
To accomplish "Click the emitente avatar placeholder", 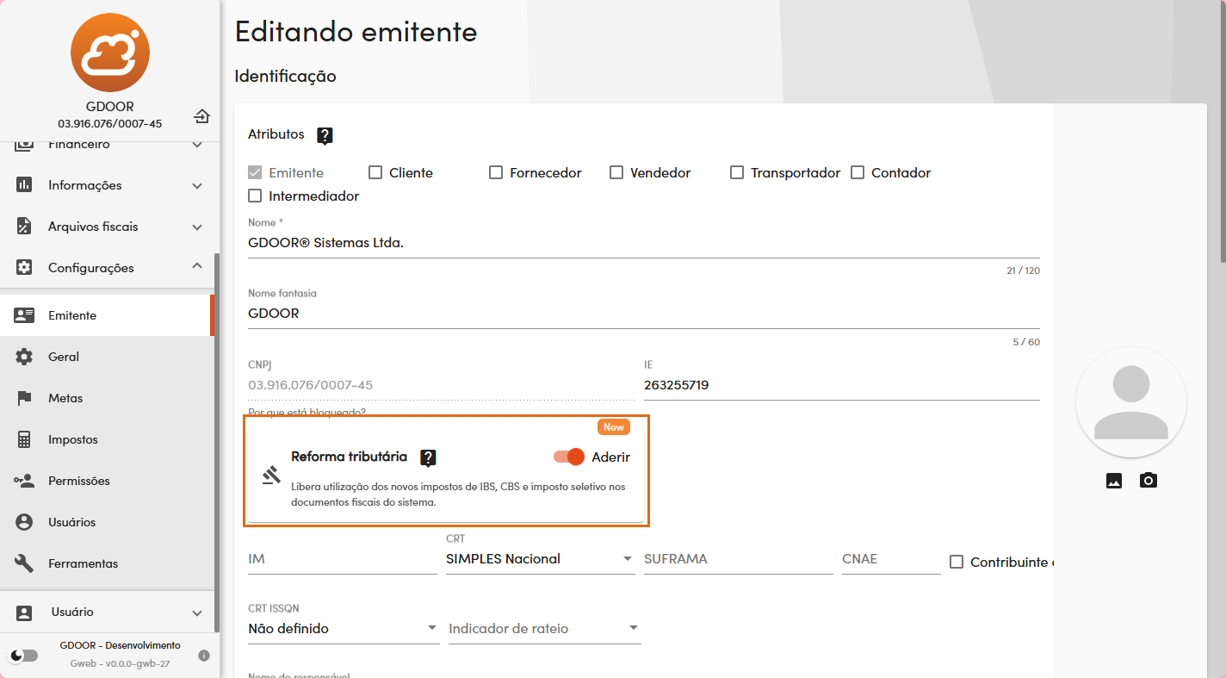I will click(1131, 402).
